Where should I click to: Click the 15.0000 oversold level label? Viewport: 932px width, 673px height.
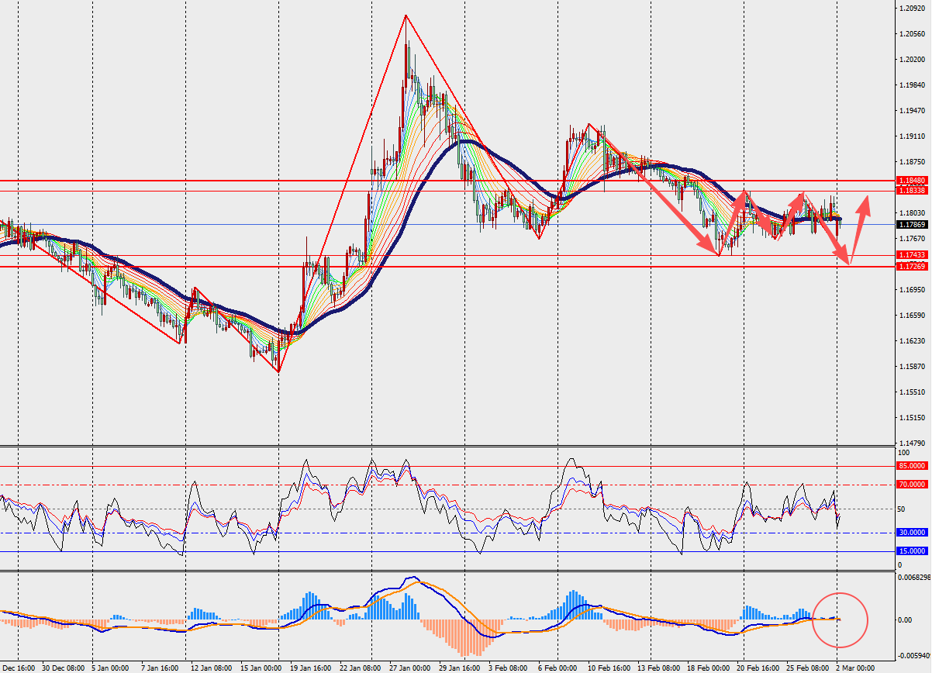[911, 551]
